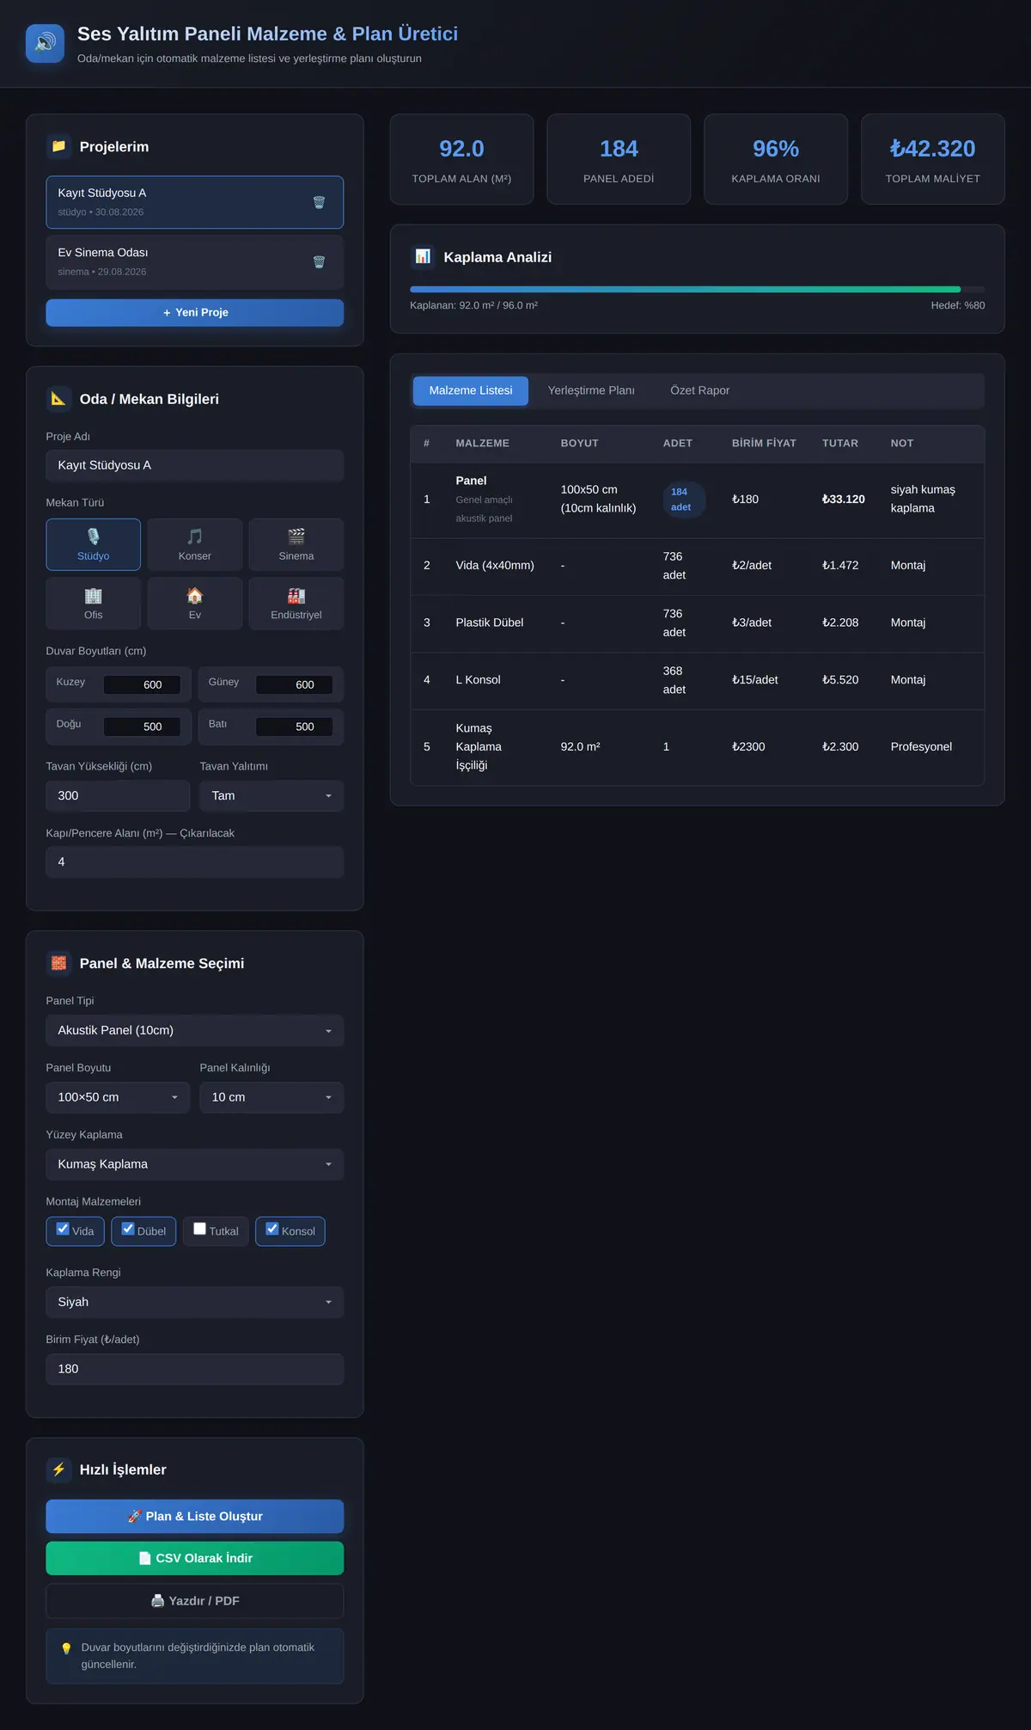Screen dimensions: 1031x1730
Task: Switch to the Özet Rapor tab
Action: pyautogui.click(x=700, y=390)
